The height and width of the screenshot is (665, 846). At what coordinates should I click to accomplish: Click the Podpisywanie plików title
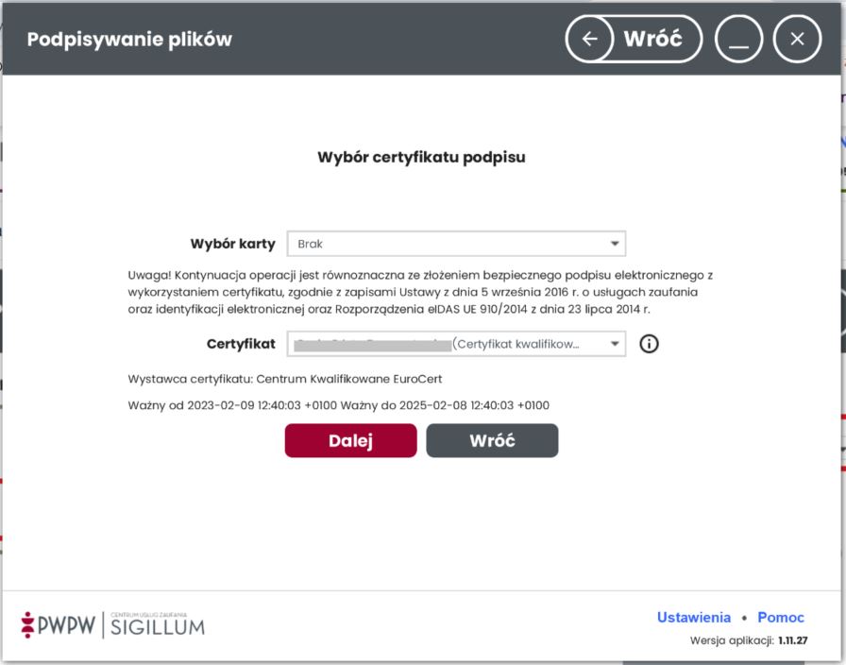tap(129, 40)
